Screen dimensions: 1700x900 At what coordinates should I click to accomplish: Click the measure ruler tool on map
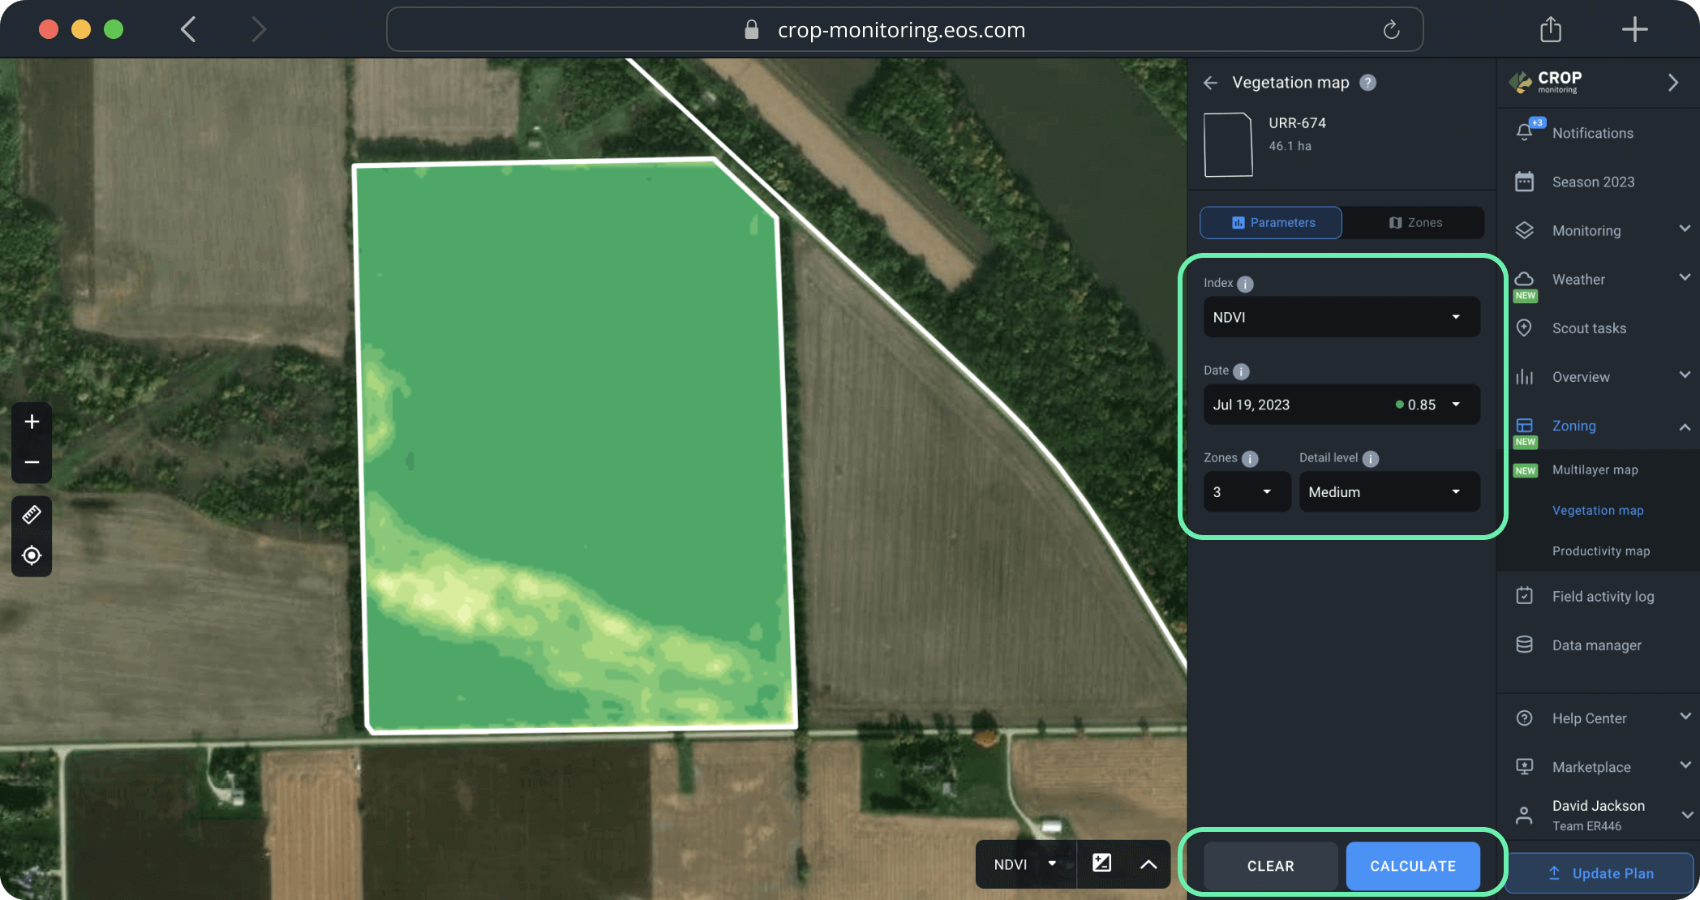tap(32, 514)
